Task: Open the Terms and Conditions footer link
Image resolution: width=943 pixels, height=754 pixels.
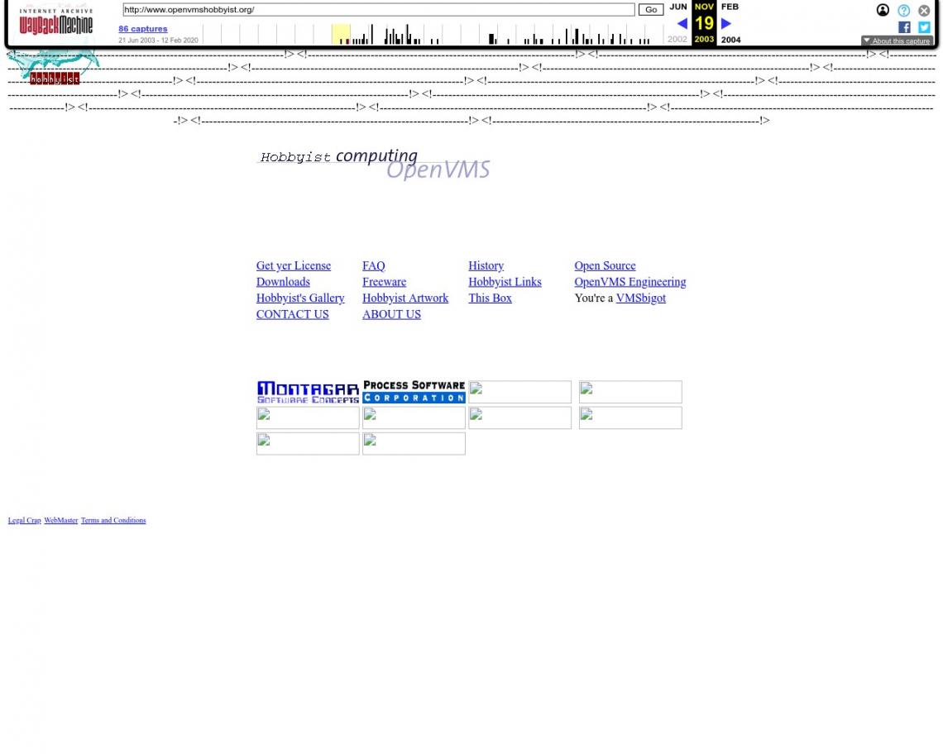Action: [113, 521]
